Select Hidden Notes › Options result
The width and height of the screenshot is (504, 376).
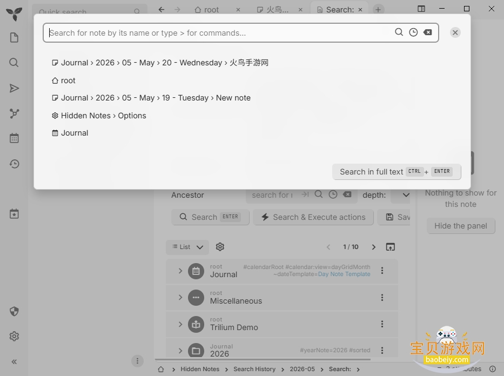99,116
